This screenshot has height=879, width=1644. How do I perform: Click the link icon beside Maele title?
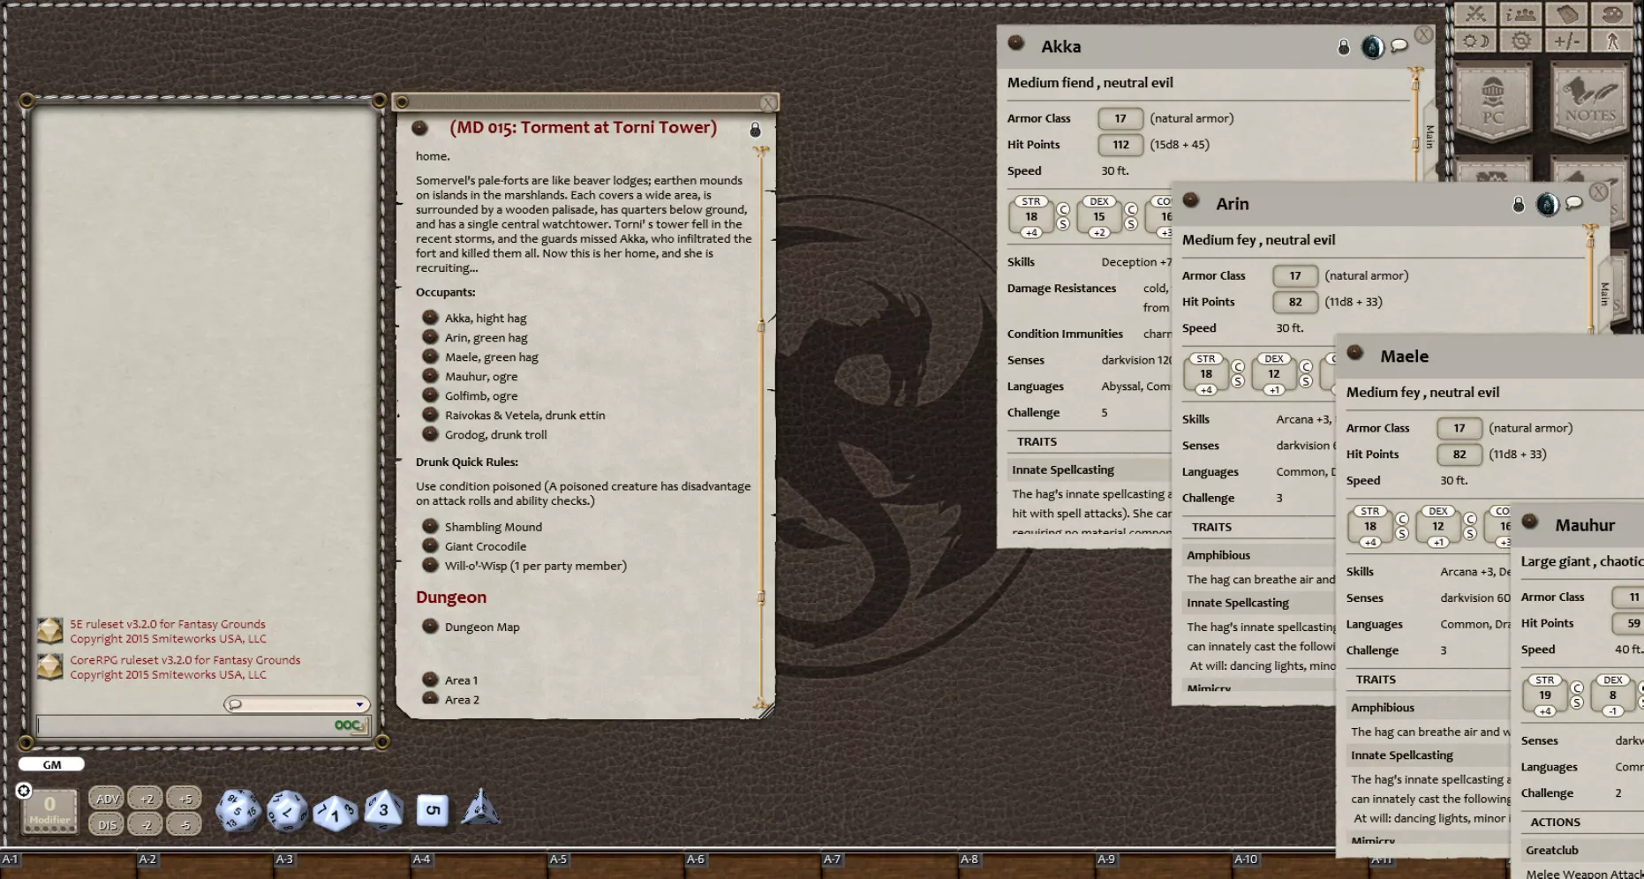(1355, 352)
